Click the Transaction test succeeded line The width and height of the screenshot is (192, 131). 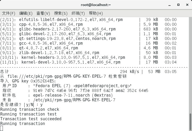tap(31, 119)
